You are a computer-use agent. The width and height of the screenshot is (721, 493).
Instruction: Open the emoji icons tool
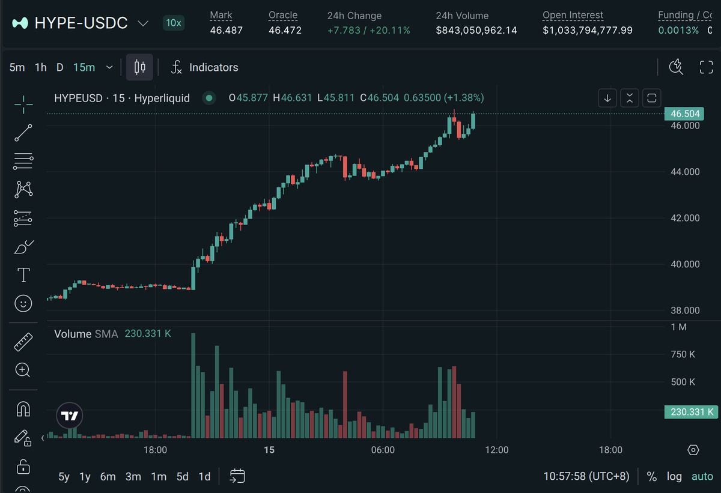point(23,304)
